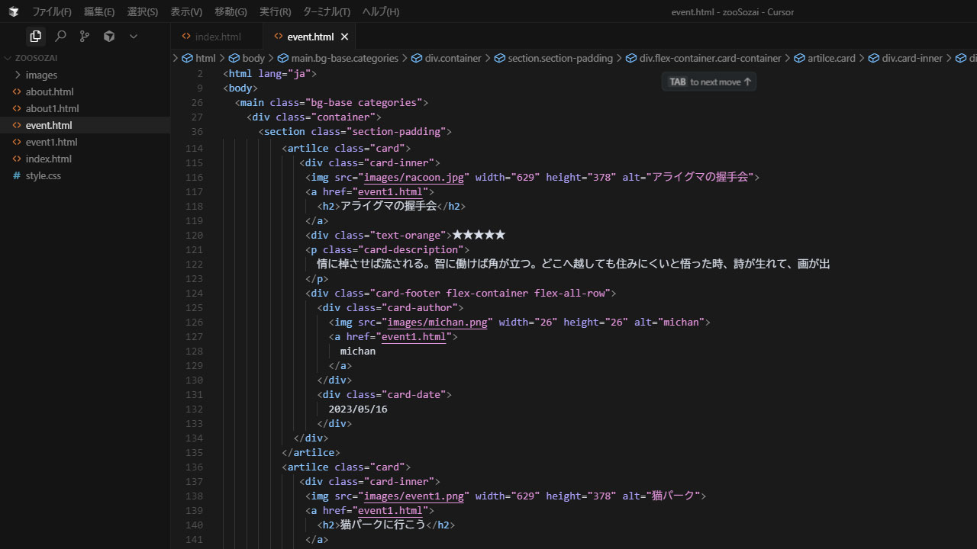Screen dimensions: 977x549
Task: Click the TAB to next move hint
Action: 709,82
